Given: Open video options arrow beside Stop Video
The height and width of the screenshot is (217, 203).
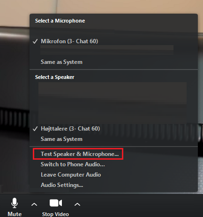Looking at the screenshot, I should 77,204.
